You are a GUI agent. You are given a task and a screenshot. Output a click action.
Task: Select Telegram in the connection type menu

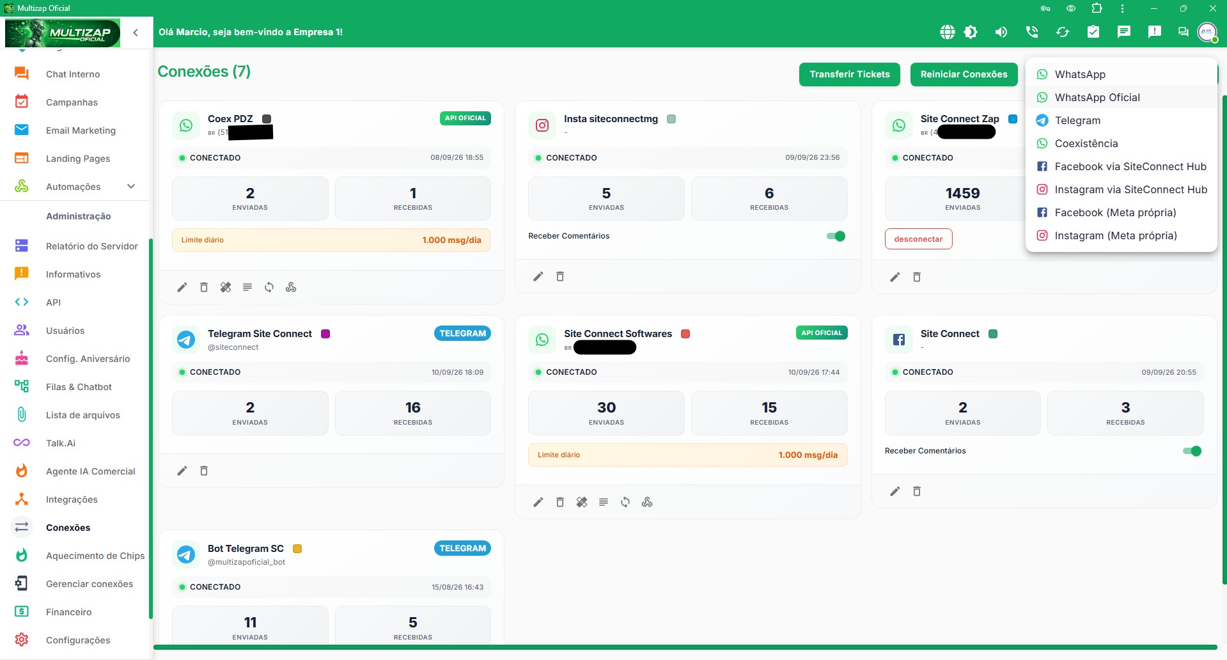(1121, 120)
